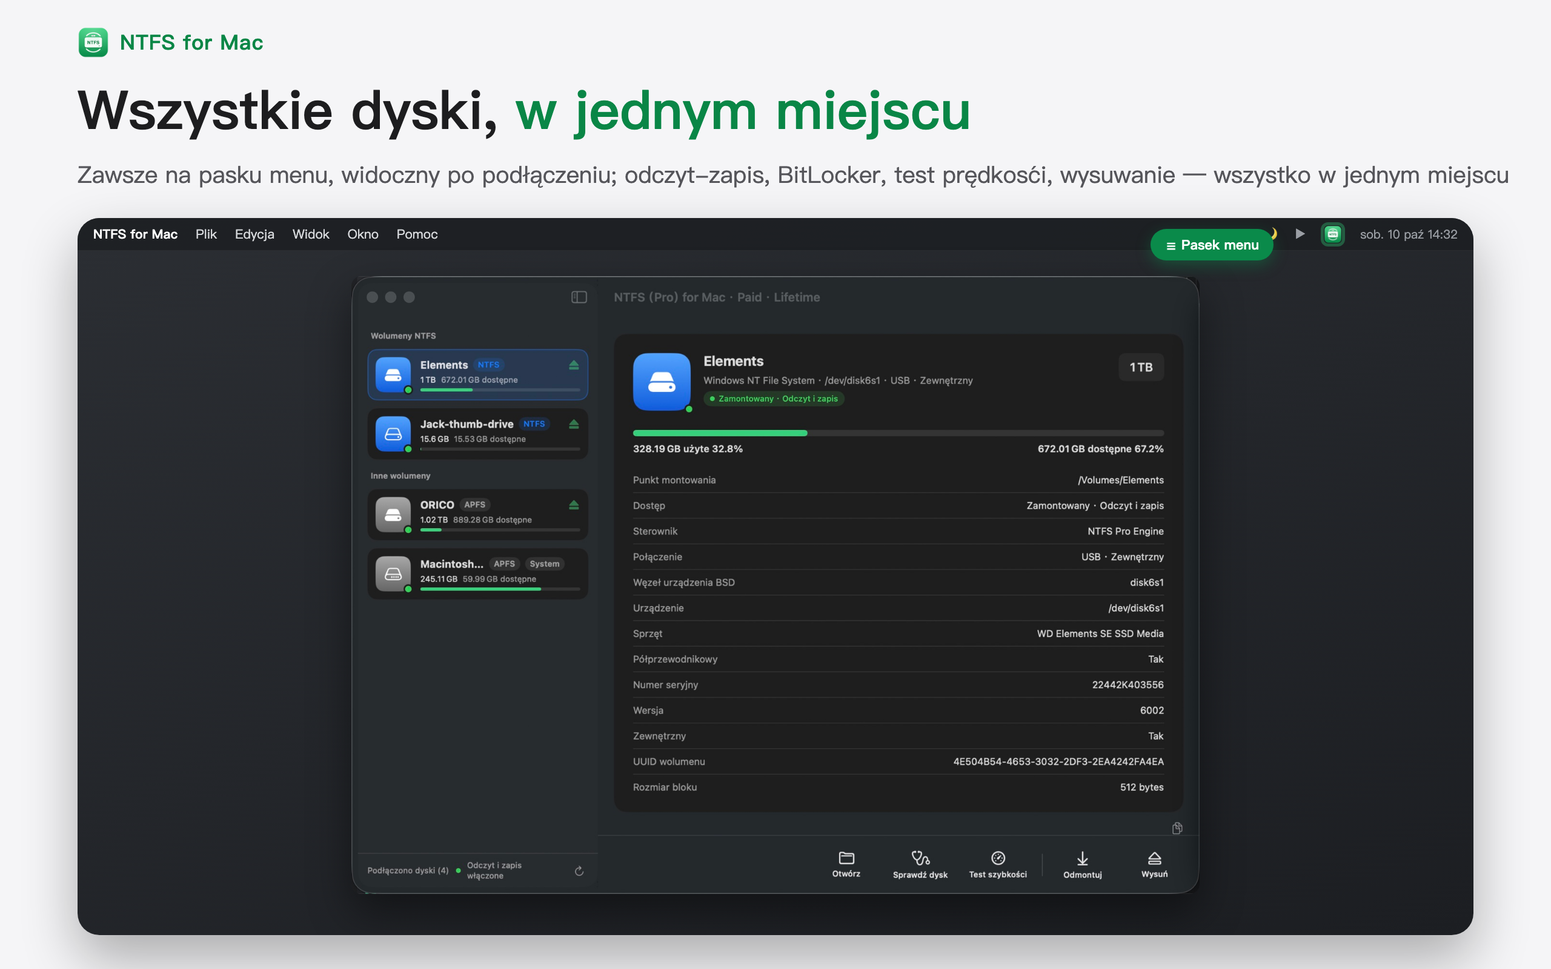Open the NTFS for Mac app menu
Screen dimensions: 1551x969
coord(135,234)
